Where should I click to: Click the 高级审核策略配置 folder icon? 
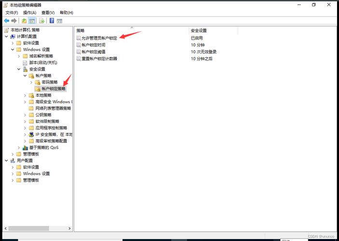coord(31,141)
